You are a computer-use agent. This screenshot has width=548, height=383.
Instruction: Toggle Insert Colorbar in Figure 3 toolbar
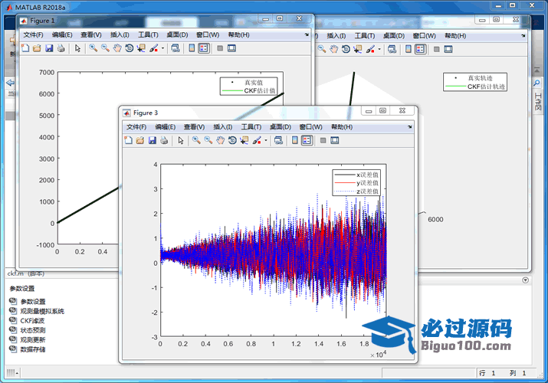pos(295,140)
